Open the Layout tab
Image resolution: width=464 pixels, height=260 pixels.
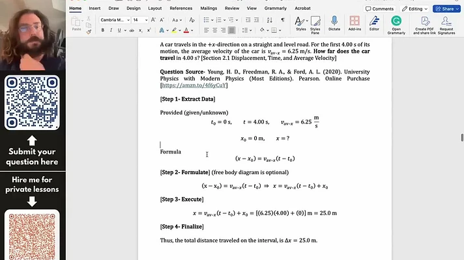click(154, 8)
